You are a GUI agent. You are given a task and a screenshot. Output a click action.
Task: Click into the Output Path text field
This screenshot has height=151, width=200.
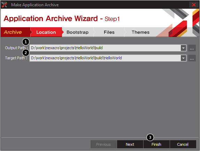[105, 48]
